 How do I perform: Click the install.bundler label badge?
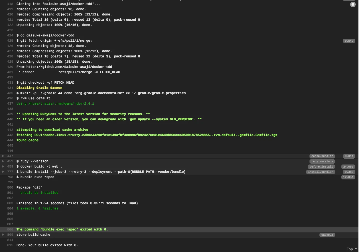[320, 172]
